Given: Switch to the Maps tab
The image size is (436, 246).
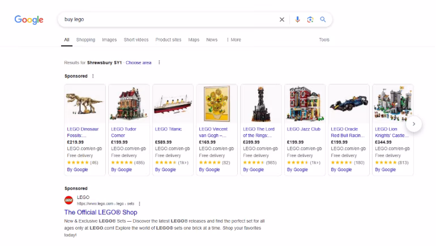Looking at the screenshot, I should (x=194, y=40).
